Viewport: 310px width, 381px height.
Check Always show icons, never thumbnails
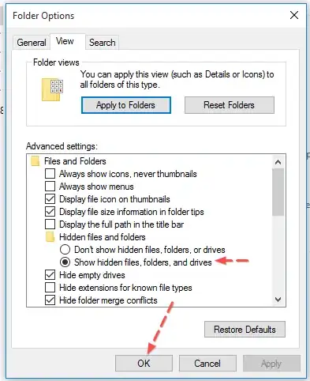point(50,174)
